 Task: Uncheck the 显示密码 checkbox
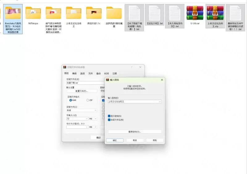[109, 116]
